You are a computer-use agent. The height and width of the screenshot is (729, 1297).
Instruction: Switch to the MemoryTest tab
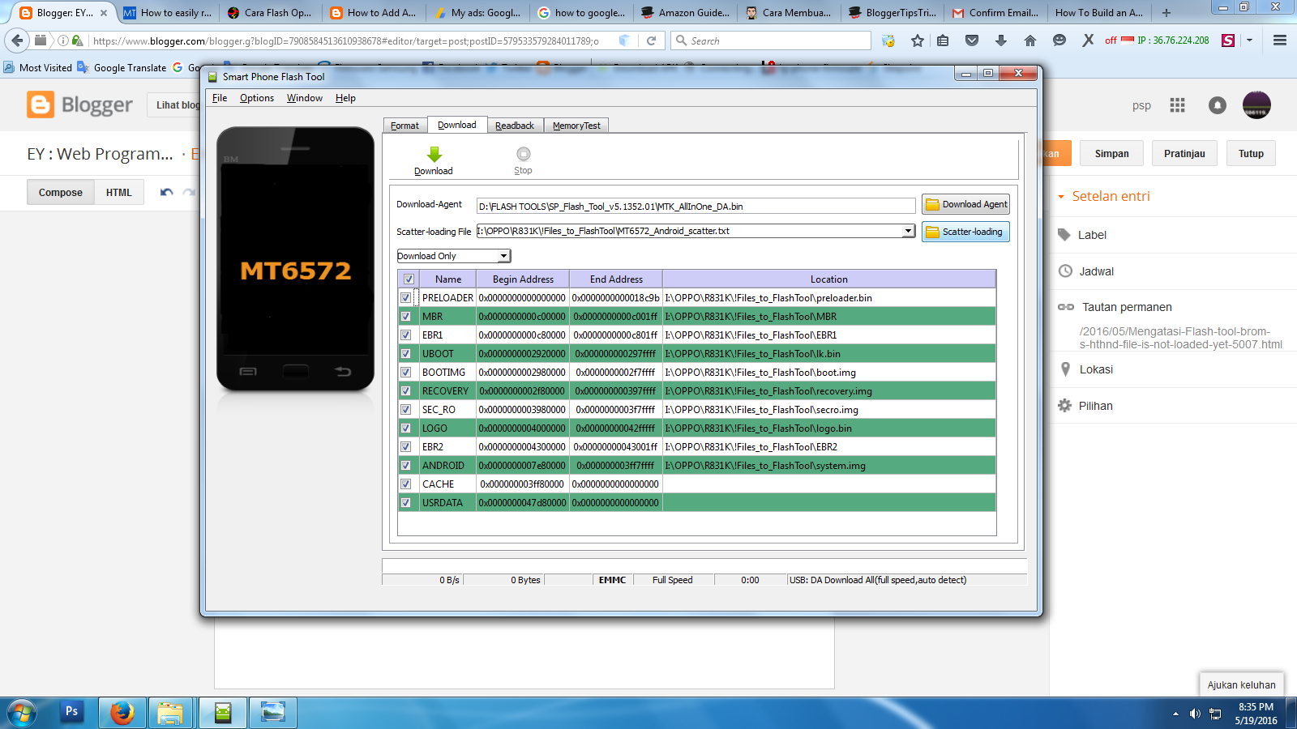click(576, 126)
